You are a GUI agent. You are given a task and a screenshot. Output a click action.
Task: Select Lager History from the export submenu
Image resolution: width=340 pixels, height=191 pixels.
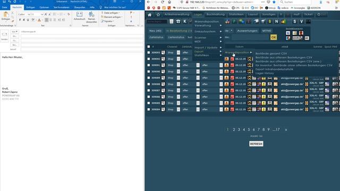[x=265, y=73]
